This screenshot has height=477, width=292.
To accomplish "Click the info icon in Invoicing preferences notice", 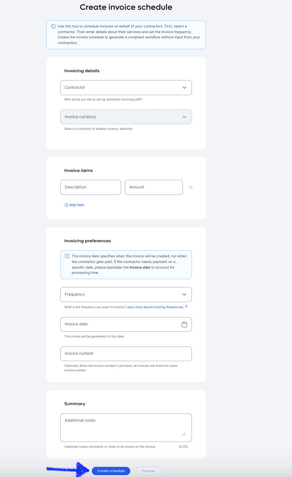I will (x=67, y=256).
